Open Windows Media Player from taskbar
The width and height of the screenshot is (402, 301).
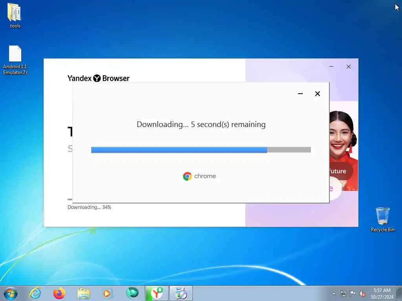[107, 293]
